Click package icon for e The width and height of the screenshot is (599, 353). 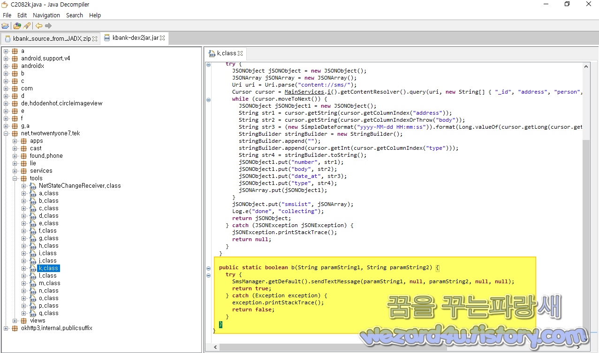[x=15, y=111]
